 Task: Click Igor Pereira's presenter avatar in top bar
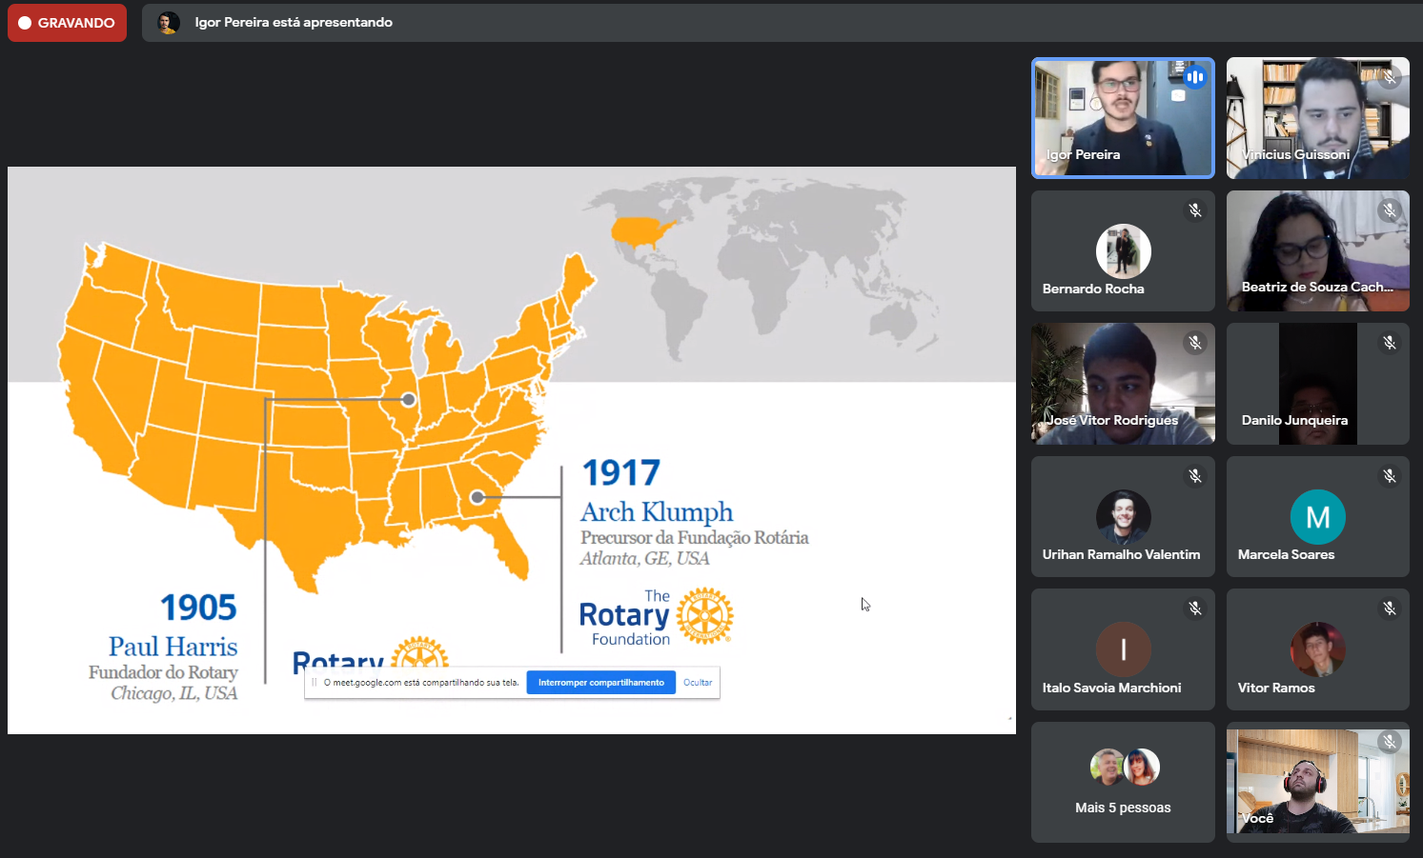point(169,23)
